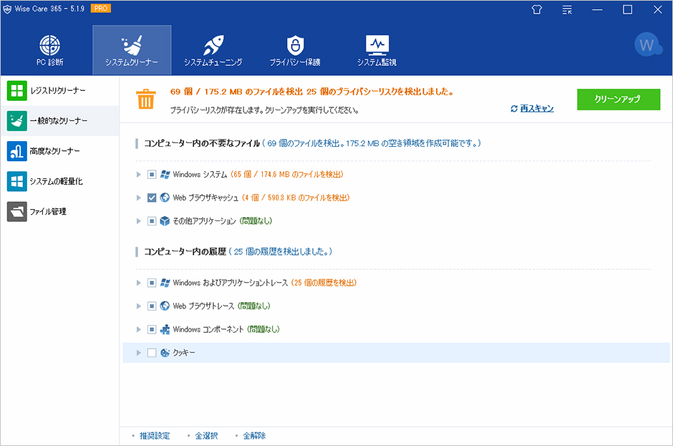Viewport: 673px width, 446px height.
Task: Click the Wise Care 365 logo icon
Action: tap(7, 9)
